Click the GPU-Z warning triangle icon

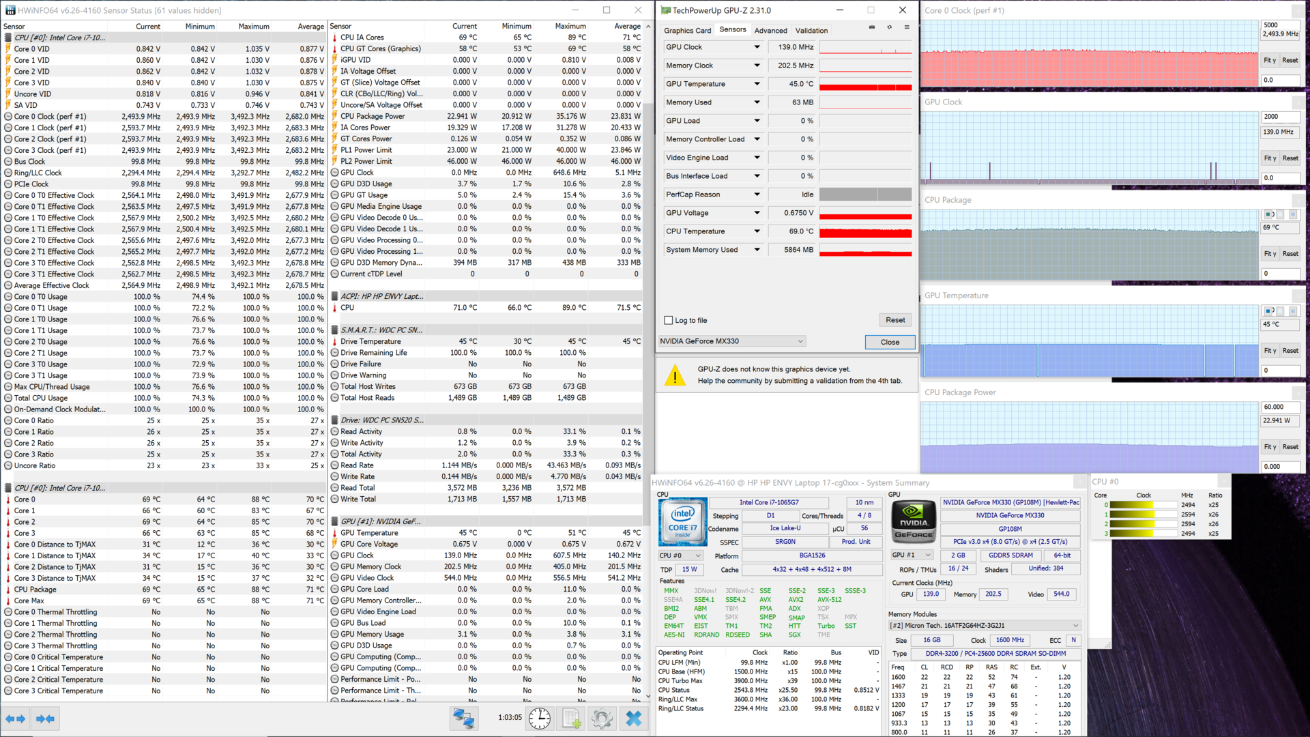point(675,375)
